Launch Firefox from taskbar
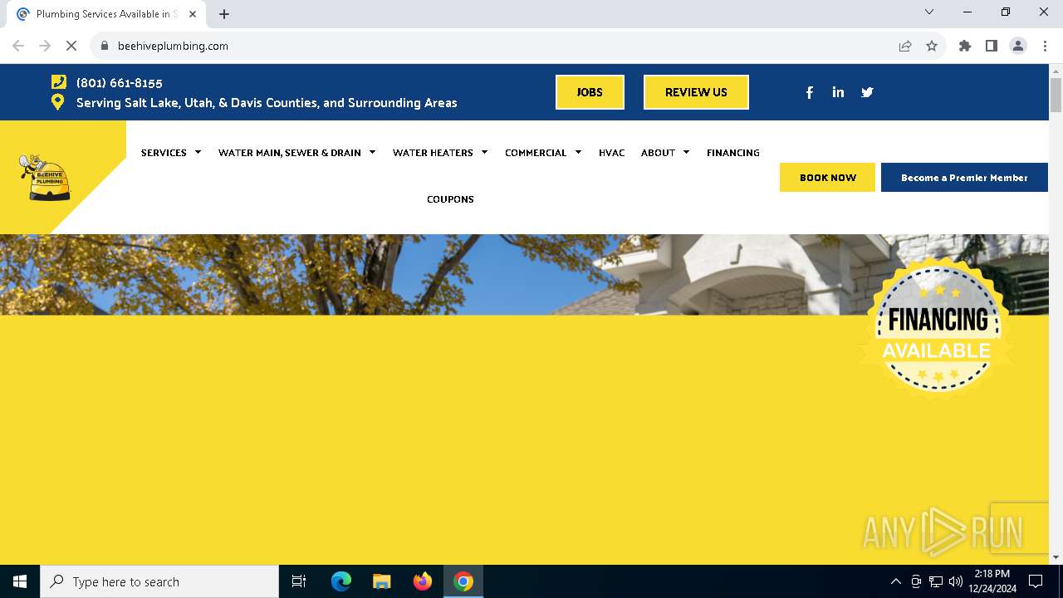The width and height of the screenshot is (1063, 598). coord(423,581)
